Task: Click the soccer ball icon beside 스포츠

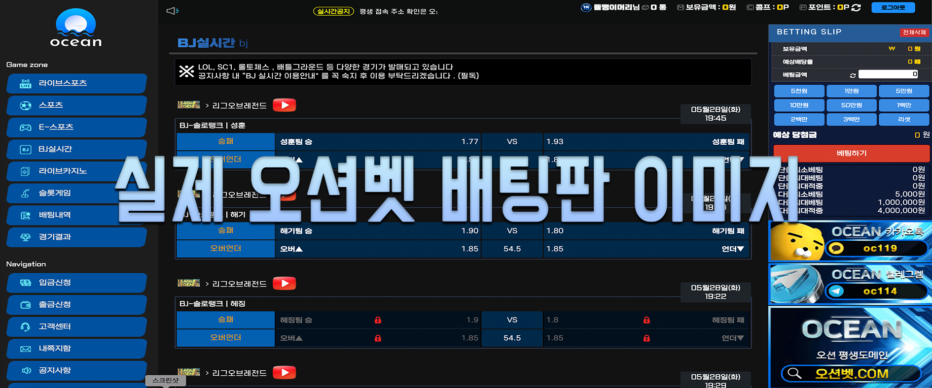Action: [x=26, y=105]
